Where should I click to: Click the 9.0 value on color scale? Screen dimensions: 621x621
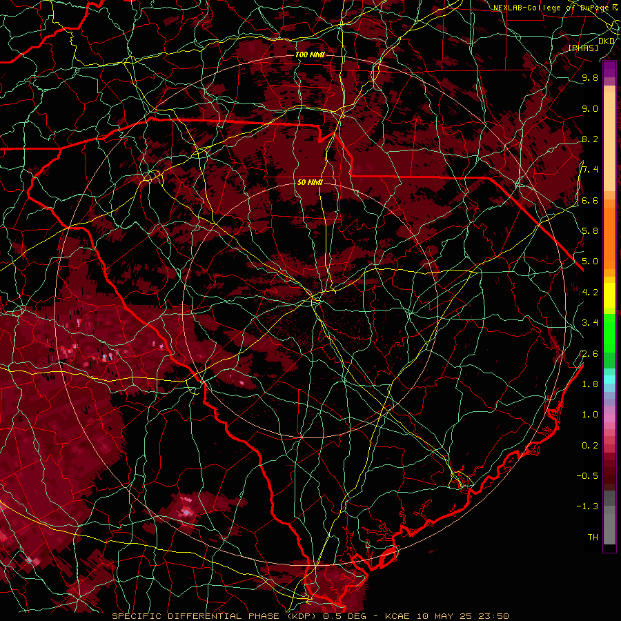[590, 108]
